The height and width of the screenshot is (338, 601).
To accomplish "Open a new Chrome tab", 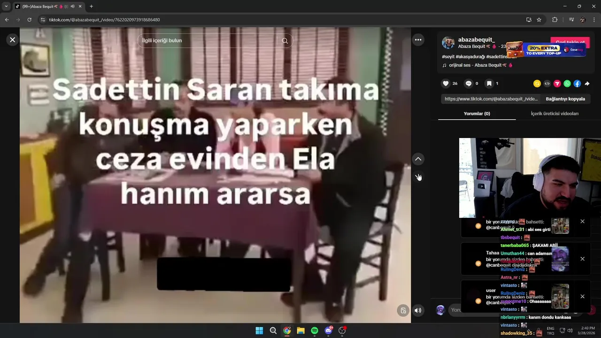I will 91,7.
